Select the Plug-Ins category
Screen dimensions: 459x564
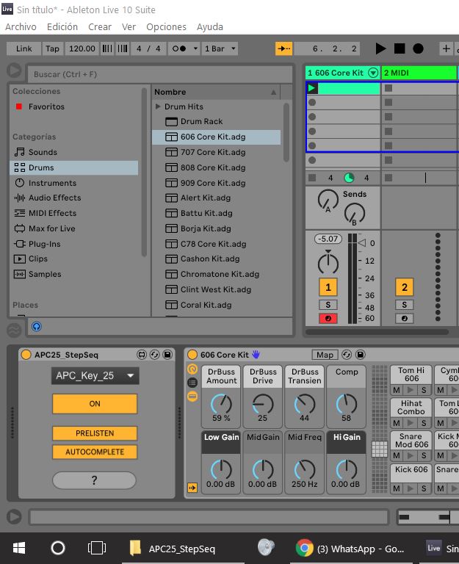[x=74, y=245]
